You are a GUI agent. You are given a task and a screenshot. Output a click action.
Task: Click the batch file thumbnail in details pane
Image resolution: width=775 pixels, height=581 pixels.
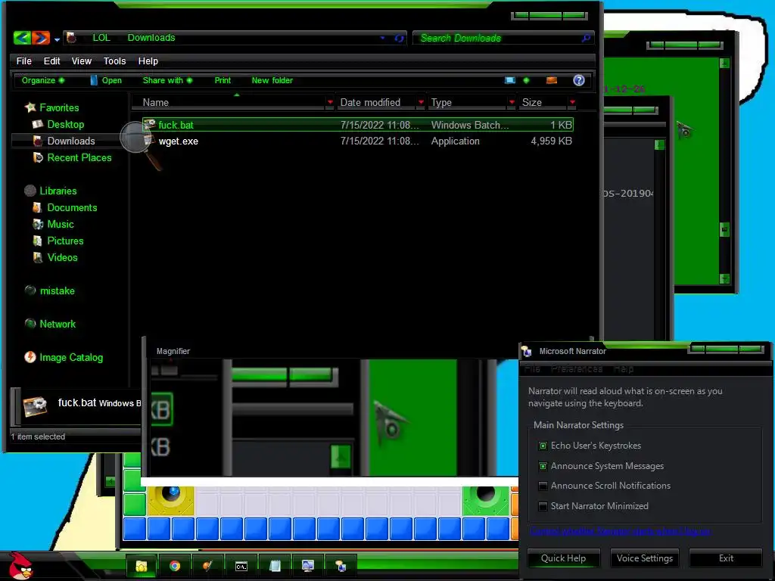pyautogui.click(x=35, y=406)
